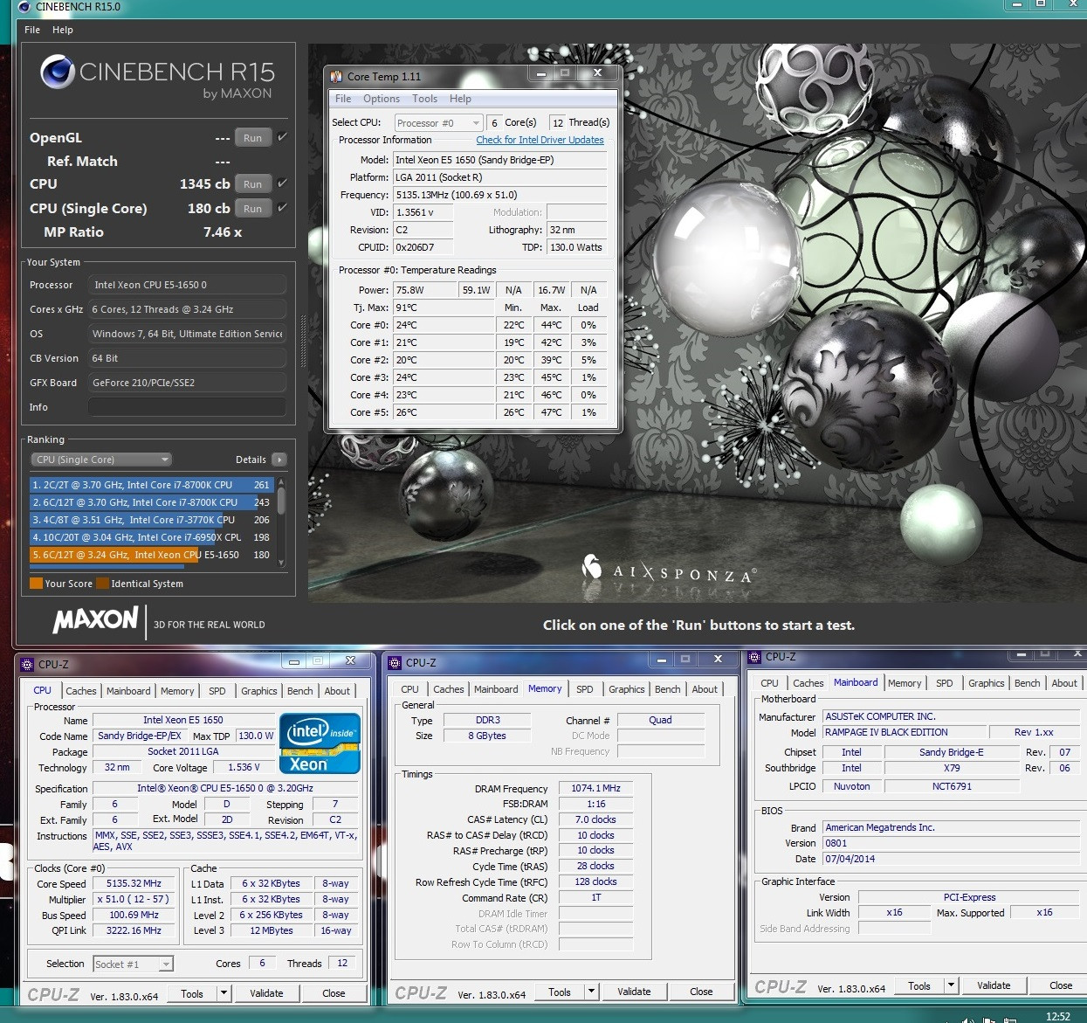This screenshot has height=1023, width=1087.
Task: Click the Frequency value in Core Temp
Action: tap(500, 195)
